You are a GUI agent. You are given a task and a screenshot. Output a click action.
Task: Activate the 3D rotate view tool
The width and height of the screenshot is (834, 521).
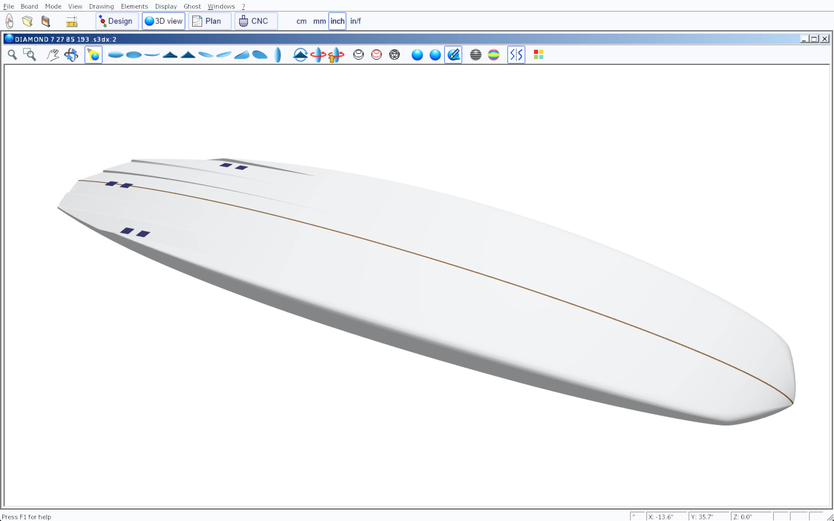71,55
